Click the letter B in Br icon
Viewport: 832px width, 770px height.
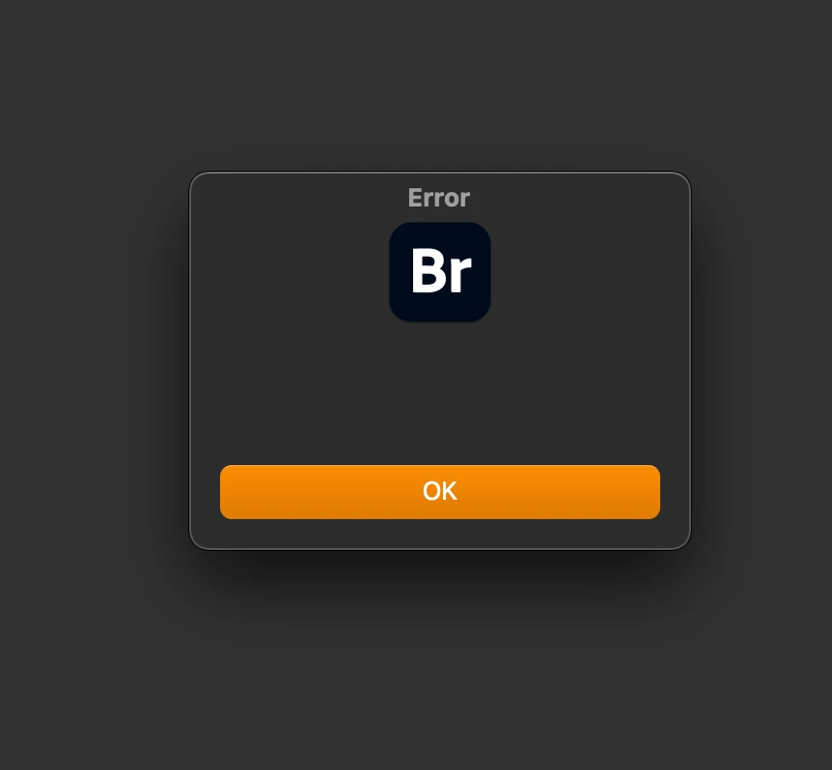(x=429, y=270)
